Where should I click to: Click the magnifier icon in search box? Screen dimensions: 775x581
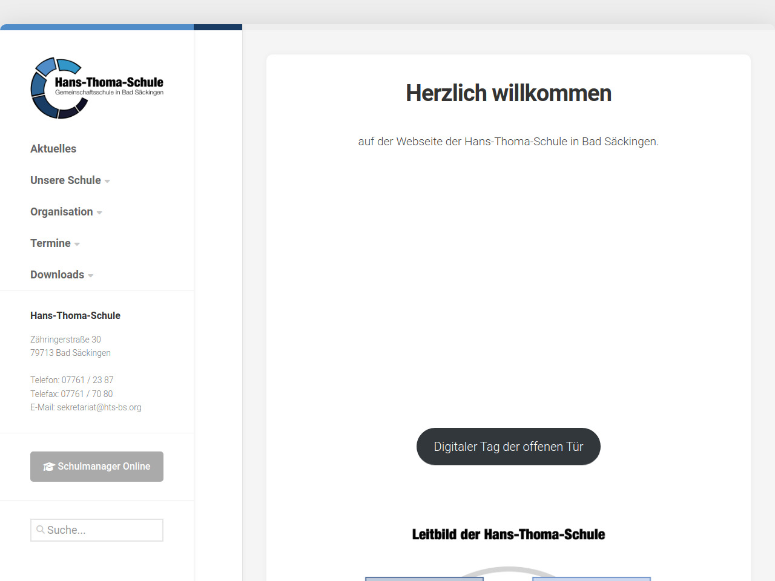pos(41,530)
